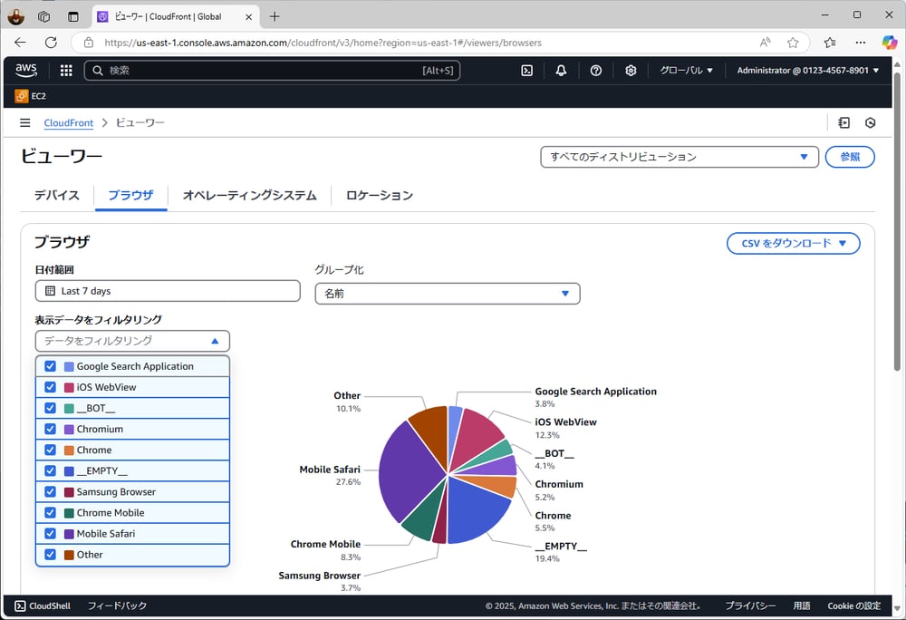
Task: Uncheck the __BOT__ filter checkbox
Action: tap(50, 408)
